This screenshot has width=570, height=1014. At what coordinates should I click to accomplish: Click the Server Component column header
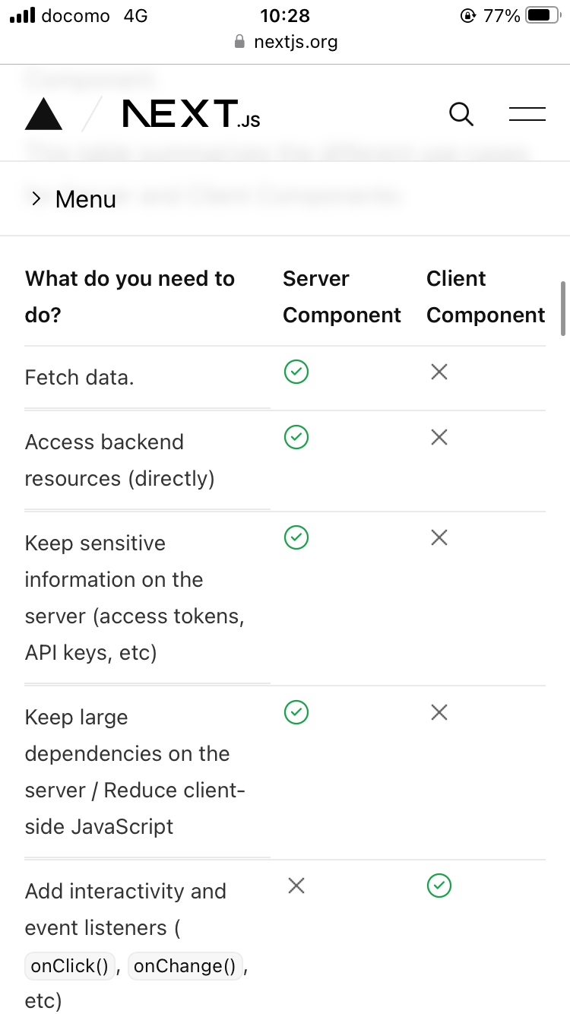click(x=342, y=296)
